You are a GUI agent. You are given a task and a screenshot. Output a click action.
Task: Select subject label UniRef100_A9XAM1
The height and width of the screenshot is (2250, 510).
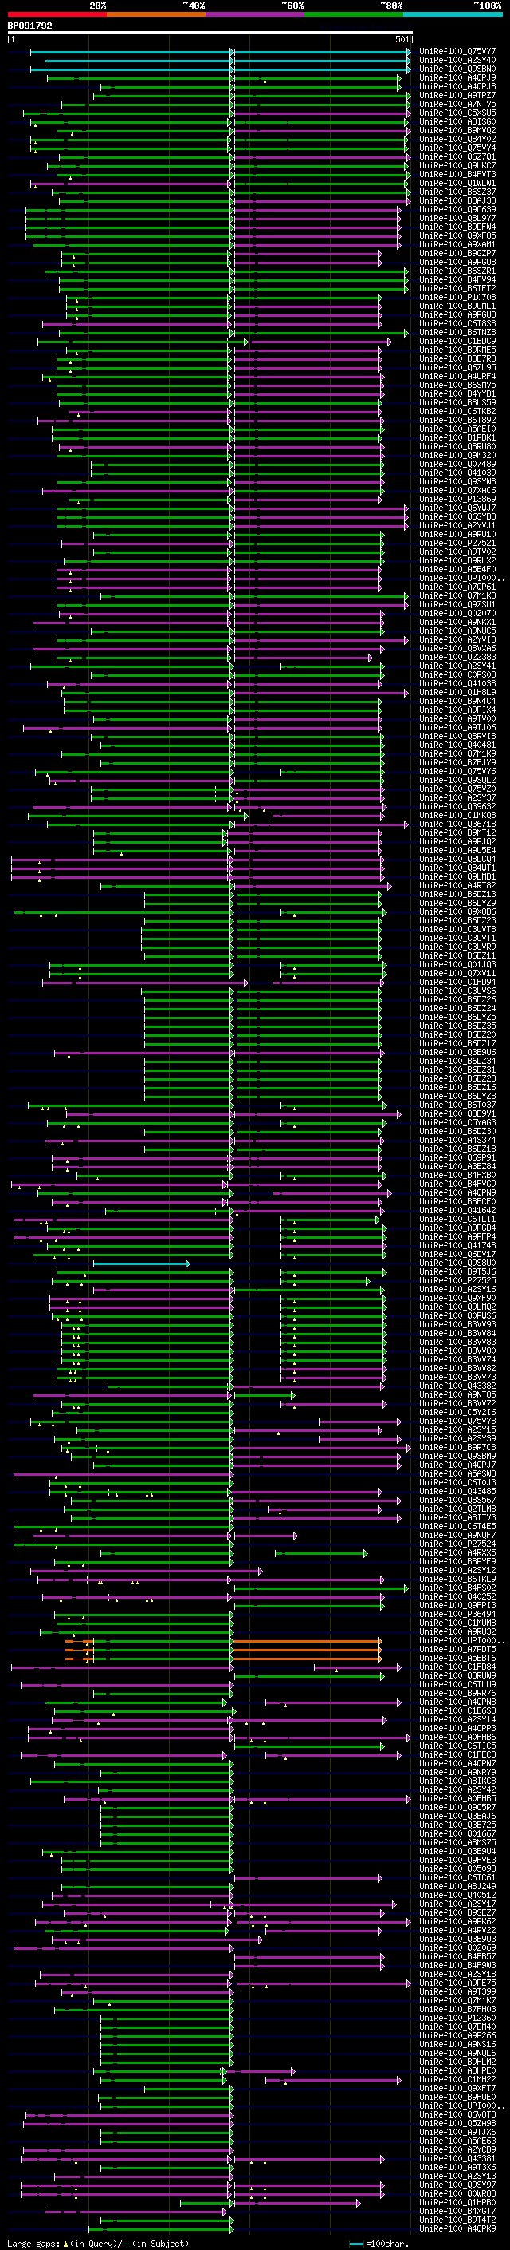457,244
